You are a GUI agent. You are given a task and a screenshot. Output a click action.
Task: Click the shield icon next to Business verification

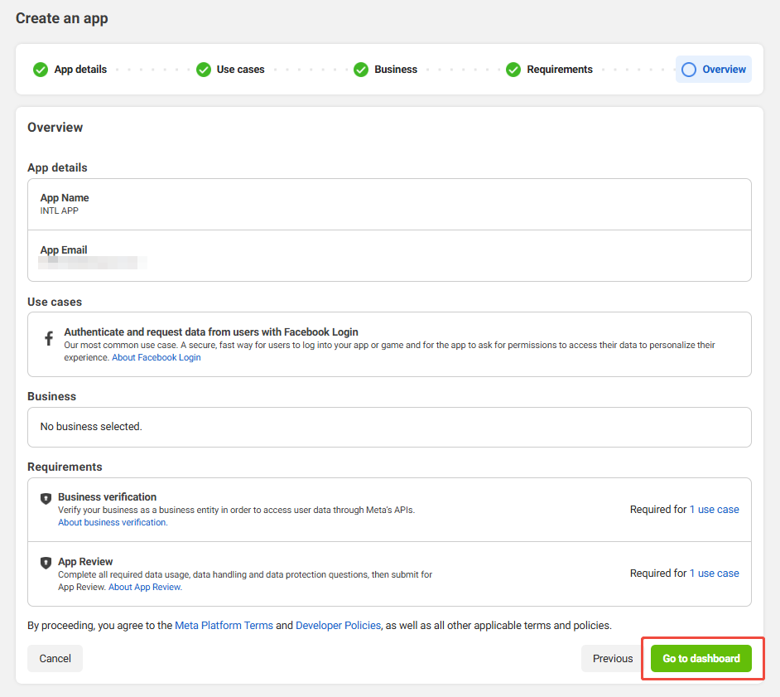(x=46, y=499)
